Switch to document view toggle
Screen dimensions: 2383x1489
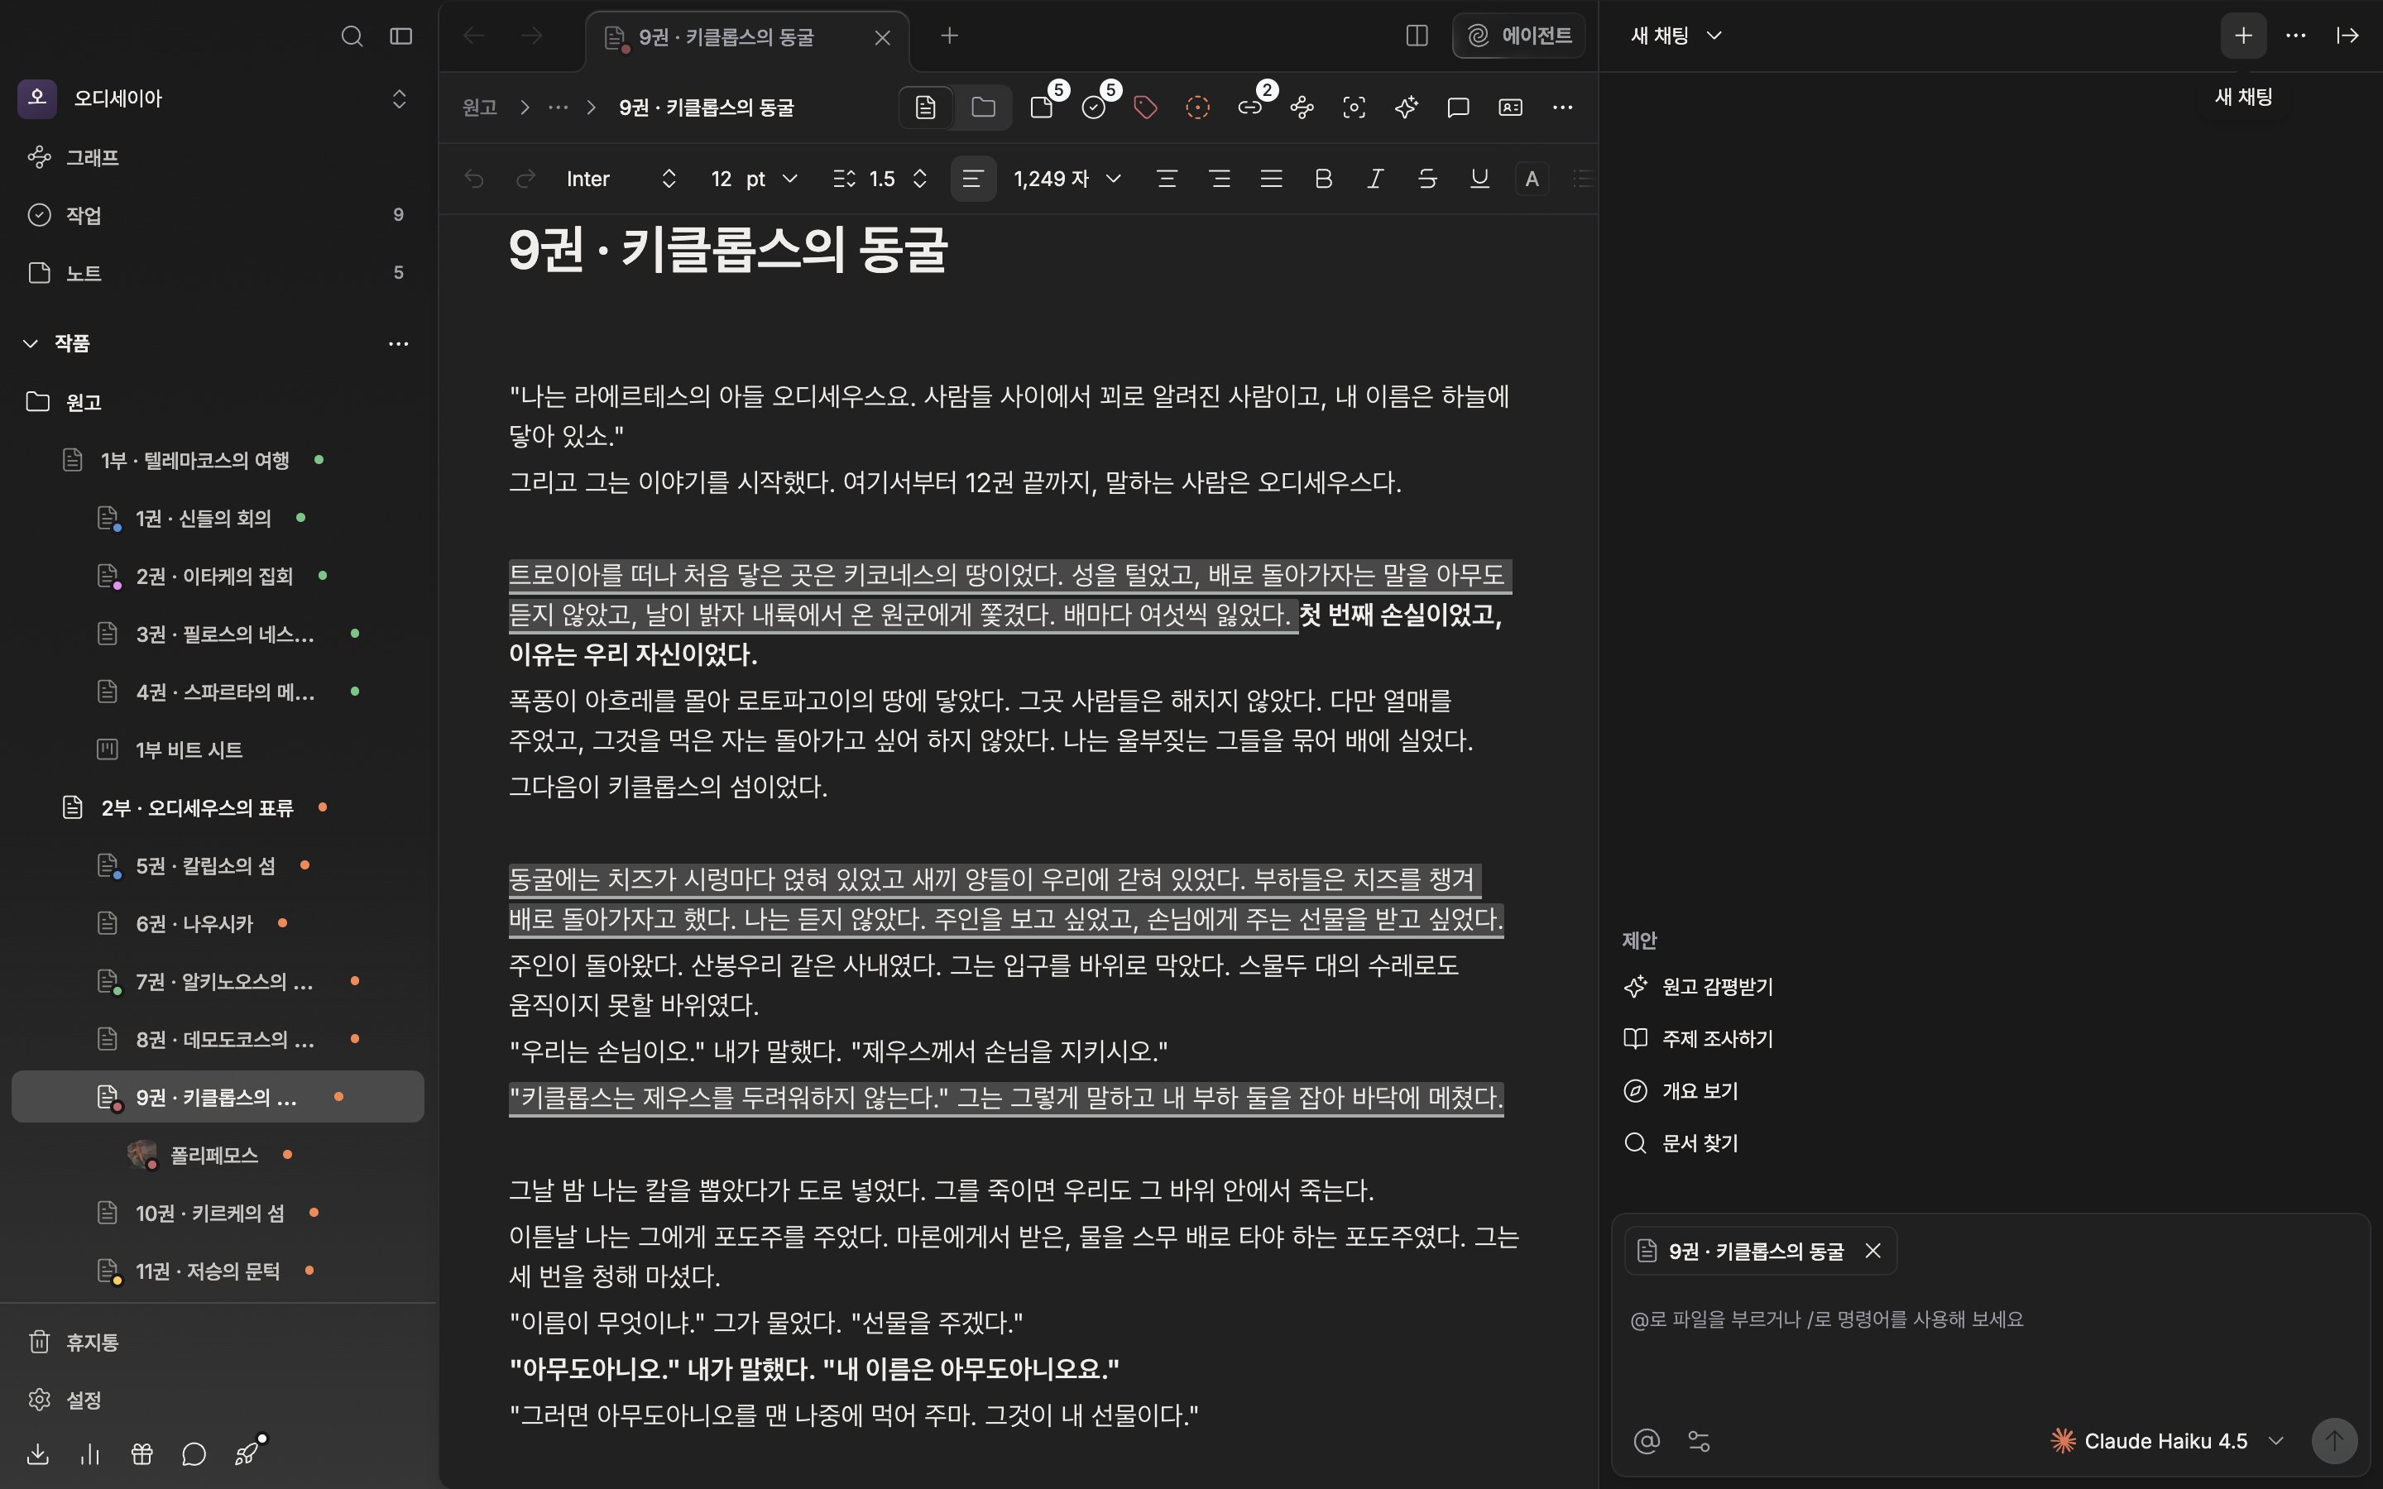[x=926, y=108]
